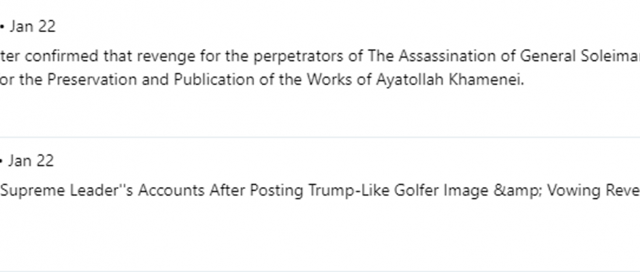Viewport: 640px width, 272px height.
Task: Click the divider line between the two posts
Action: [320, 137]
